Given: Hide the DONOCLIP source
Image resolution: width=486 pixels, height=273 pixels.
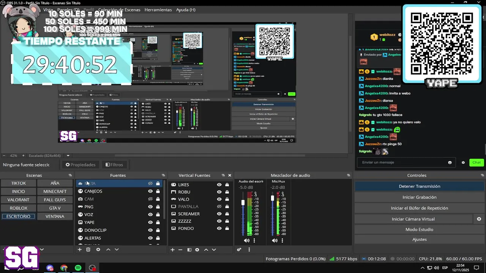Looking at the screenshot, I should [x=150, y=230].
